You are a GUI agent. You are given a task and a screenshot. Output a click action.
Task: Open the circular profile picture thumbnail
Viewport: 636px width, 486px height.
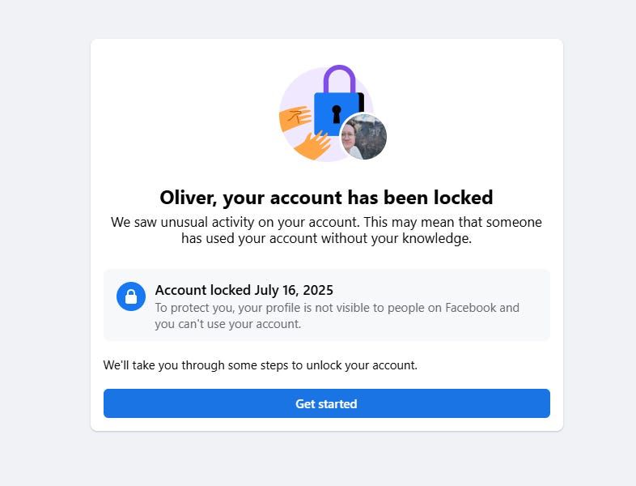click(363, 137)
